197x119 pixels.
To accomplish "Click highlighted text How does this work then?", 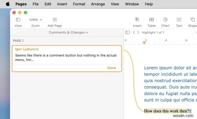I will point(166,111).
